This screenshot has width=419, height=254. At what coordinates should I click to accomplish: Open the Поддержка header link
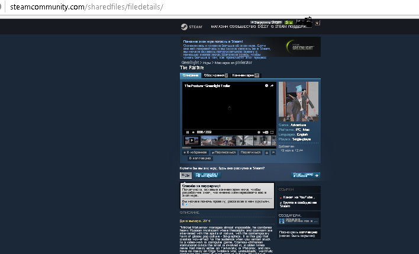299,27
